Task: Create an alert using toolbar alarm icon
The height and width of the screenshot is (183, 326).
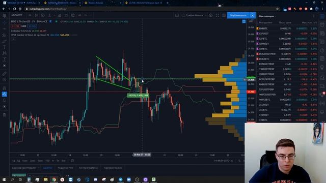Action: 73,15
